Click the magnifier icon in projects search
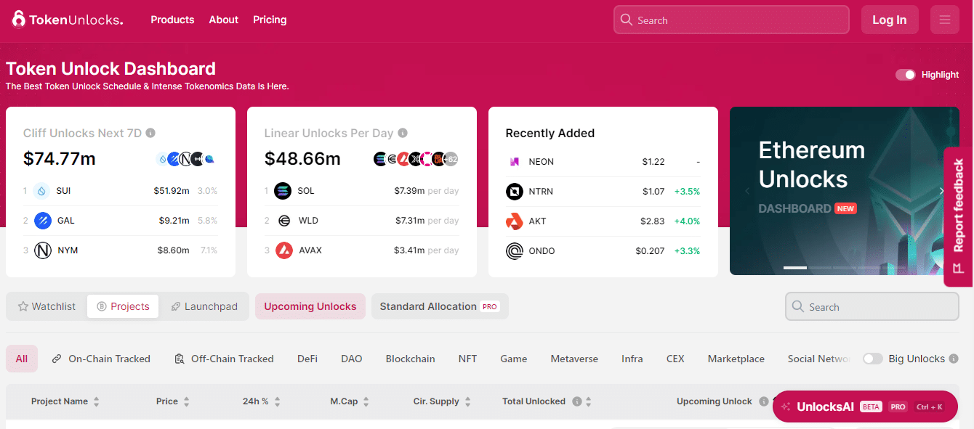This screenshot has height=429, width=974. pos(798,307)
